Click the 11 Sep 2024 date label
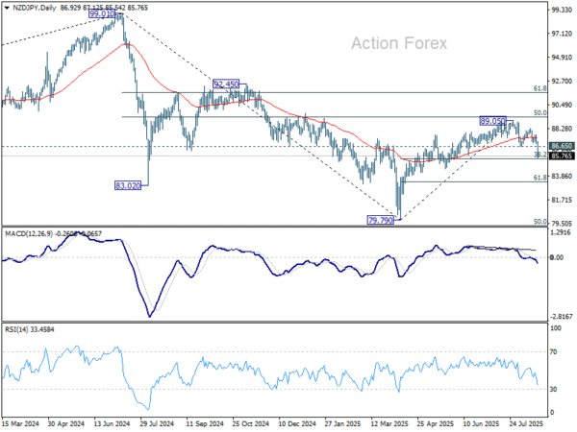 205,423
